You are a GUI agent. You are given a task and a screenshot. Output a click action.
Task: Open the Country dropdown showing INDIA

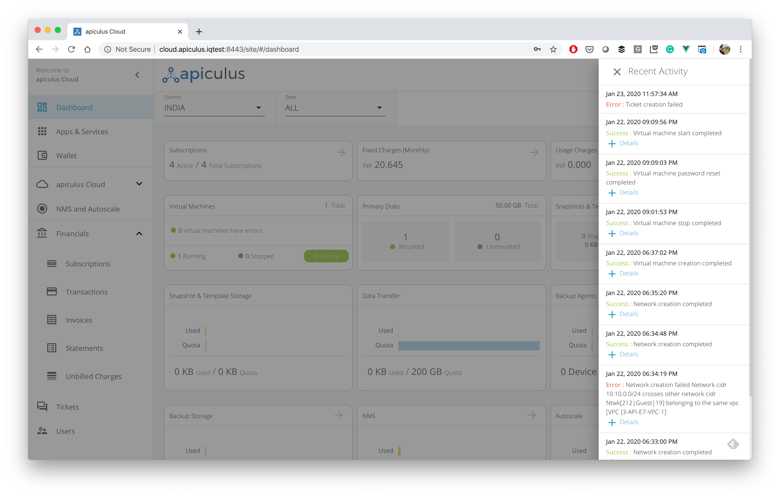pyautogui.click(x=214, y=108)
